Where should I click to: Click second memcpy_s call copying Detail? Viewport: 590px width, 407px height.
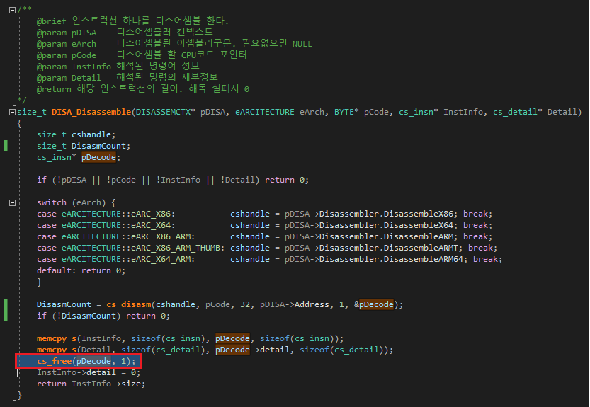215,350
